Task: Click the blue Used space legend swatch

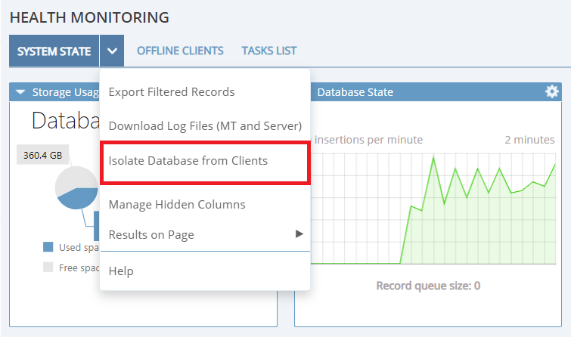Action: click(x=48, y=247)
